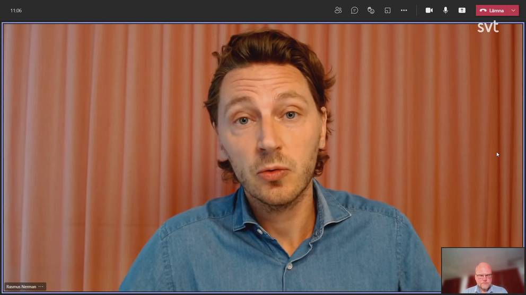This screenshot has height=295, width=526.
Task: Click the toolbar divider before camera icon
Action: 417,10
